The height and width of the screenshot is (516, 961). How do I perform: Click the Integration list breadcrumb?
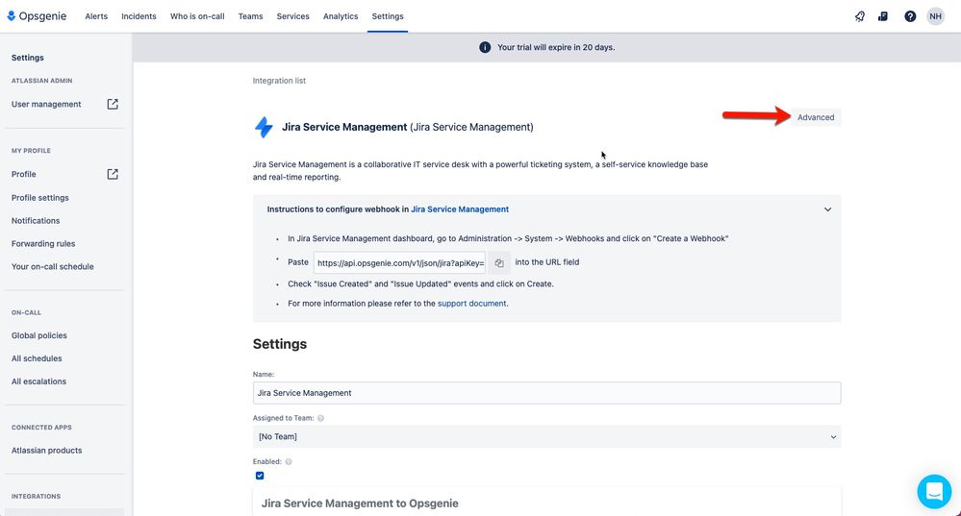(x=279, y=81)
